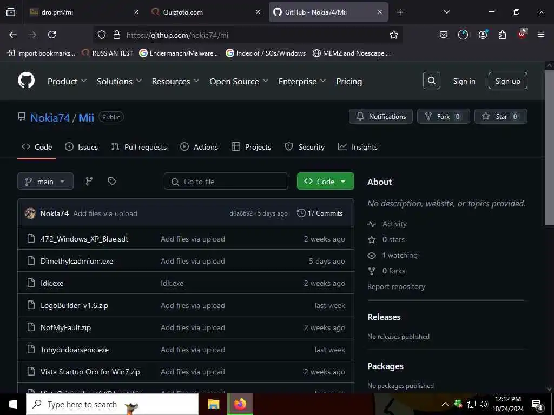This screenshot has width=554, height=415.
Task: Expand the Product navigation dropdown
Action: pos(67,81)
